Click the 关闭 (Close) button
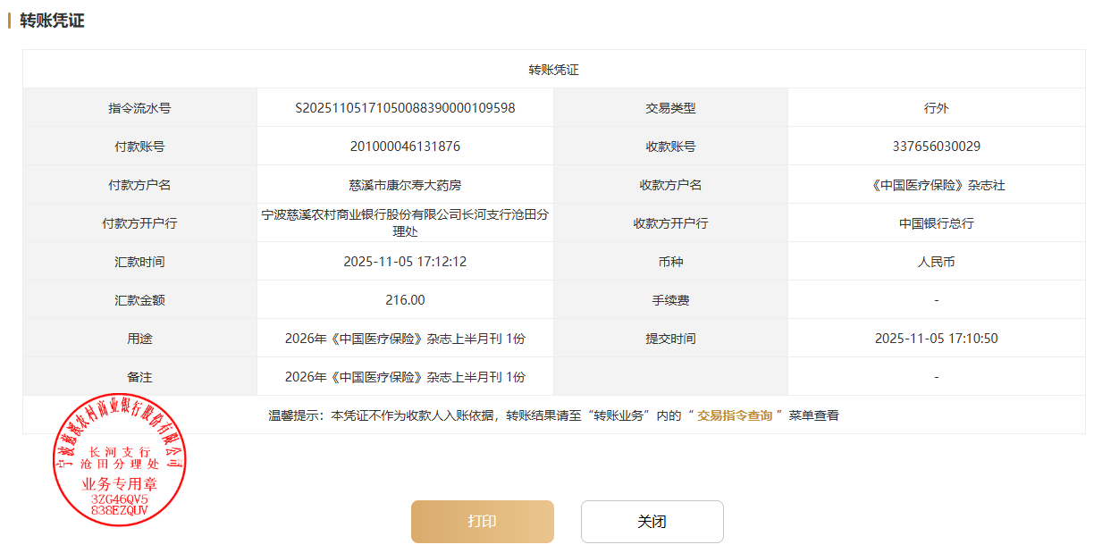1102x553 pixels. click(652, 522)
